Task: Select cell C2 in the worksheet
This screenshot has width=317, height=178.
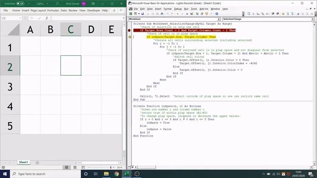Action: 71,65
